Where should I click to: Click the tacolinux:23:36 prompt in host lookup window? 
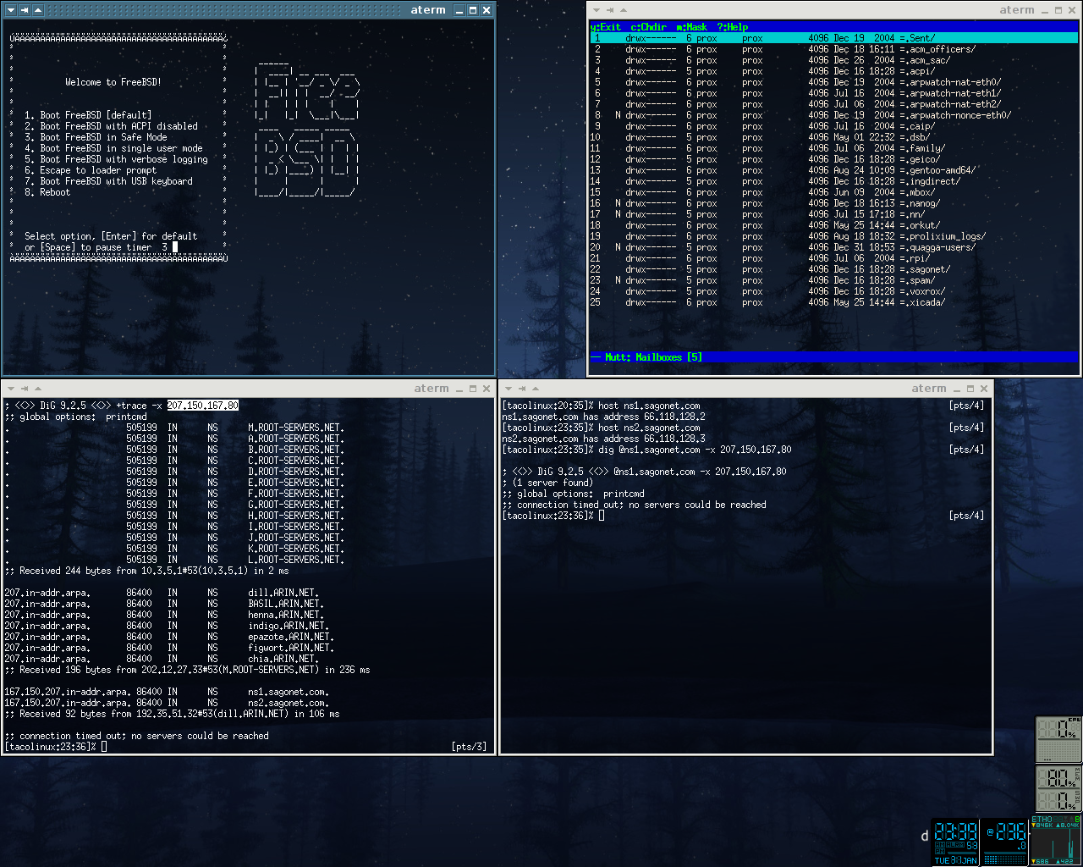(548, 516)
